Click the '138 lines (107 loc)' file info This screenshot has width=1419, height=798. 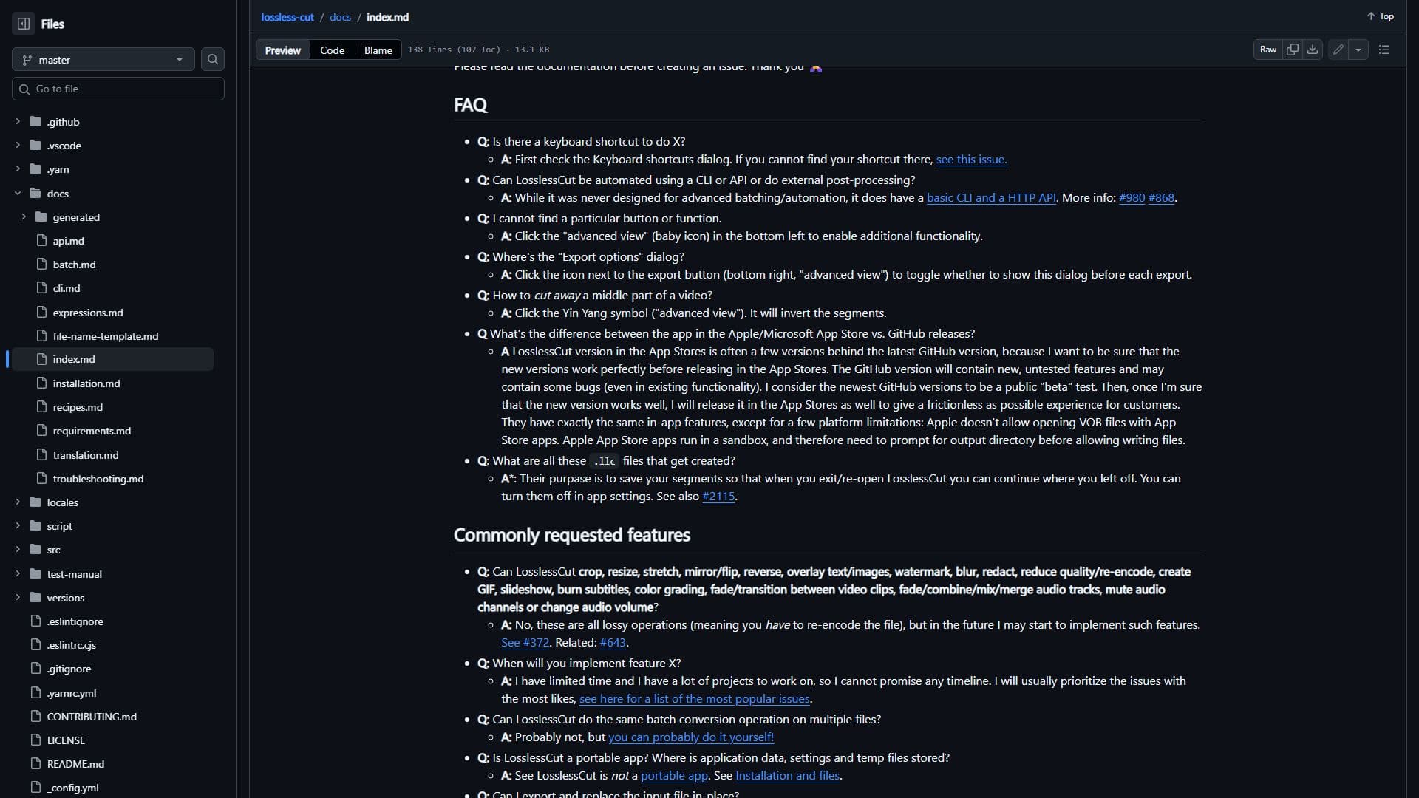pyautogui.click(x=453, y=50)
